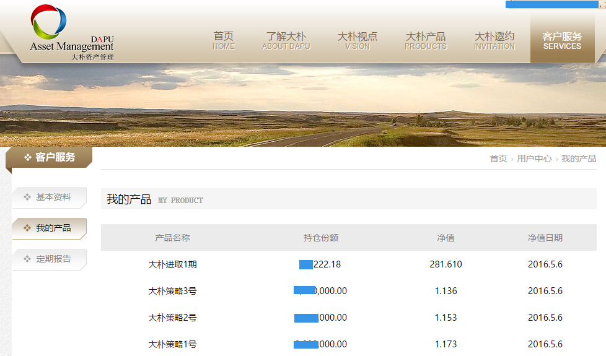Click the 净值 column header
Viewport: 606px width, 356px height.
pos(446,238)
